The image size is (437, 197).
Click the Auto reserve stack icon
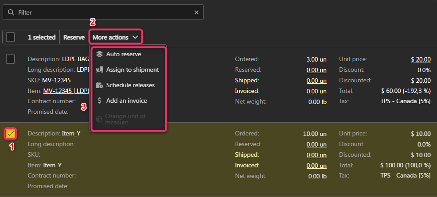click(x=99, y=54)
